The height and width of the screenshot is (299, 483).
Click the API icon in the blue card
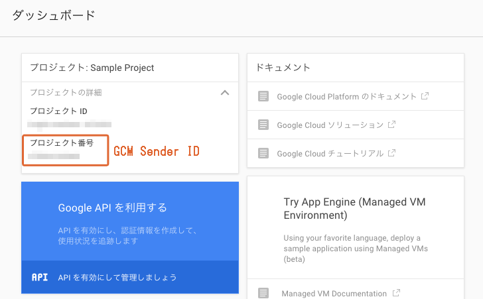pyautogui.click(x=40, y=277)
